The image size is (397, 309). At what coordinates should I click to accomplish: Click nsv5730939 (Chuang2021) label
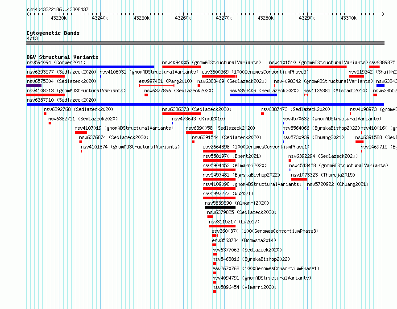pos(313,137)
